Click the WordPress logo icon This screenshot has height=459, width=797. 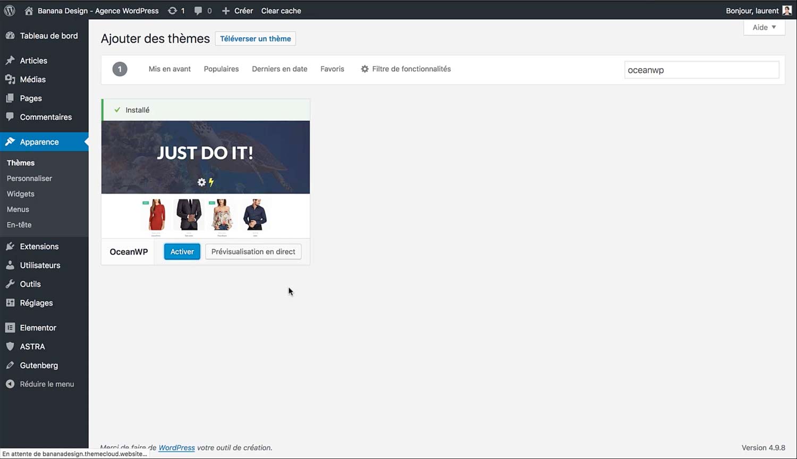(10, 11)
